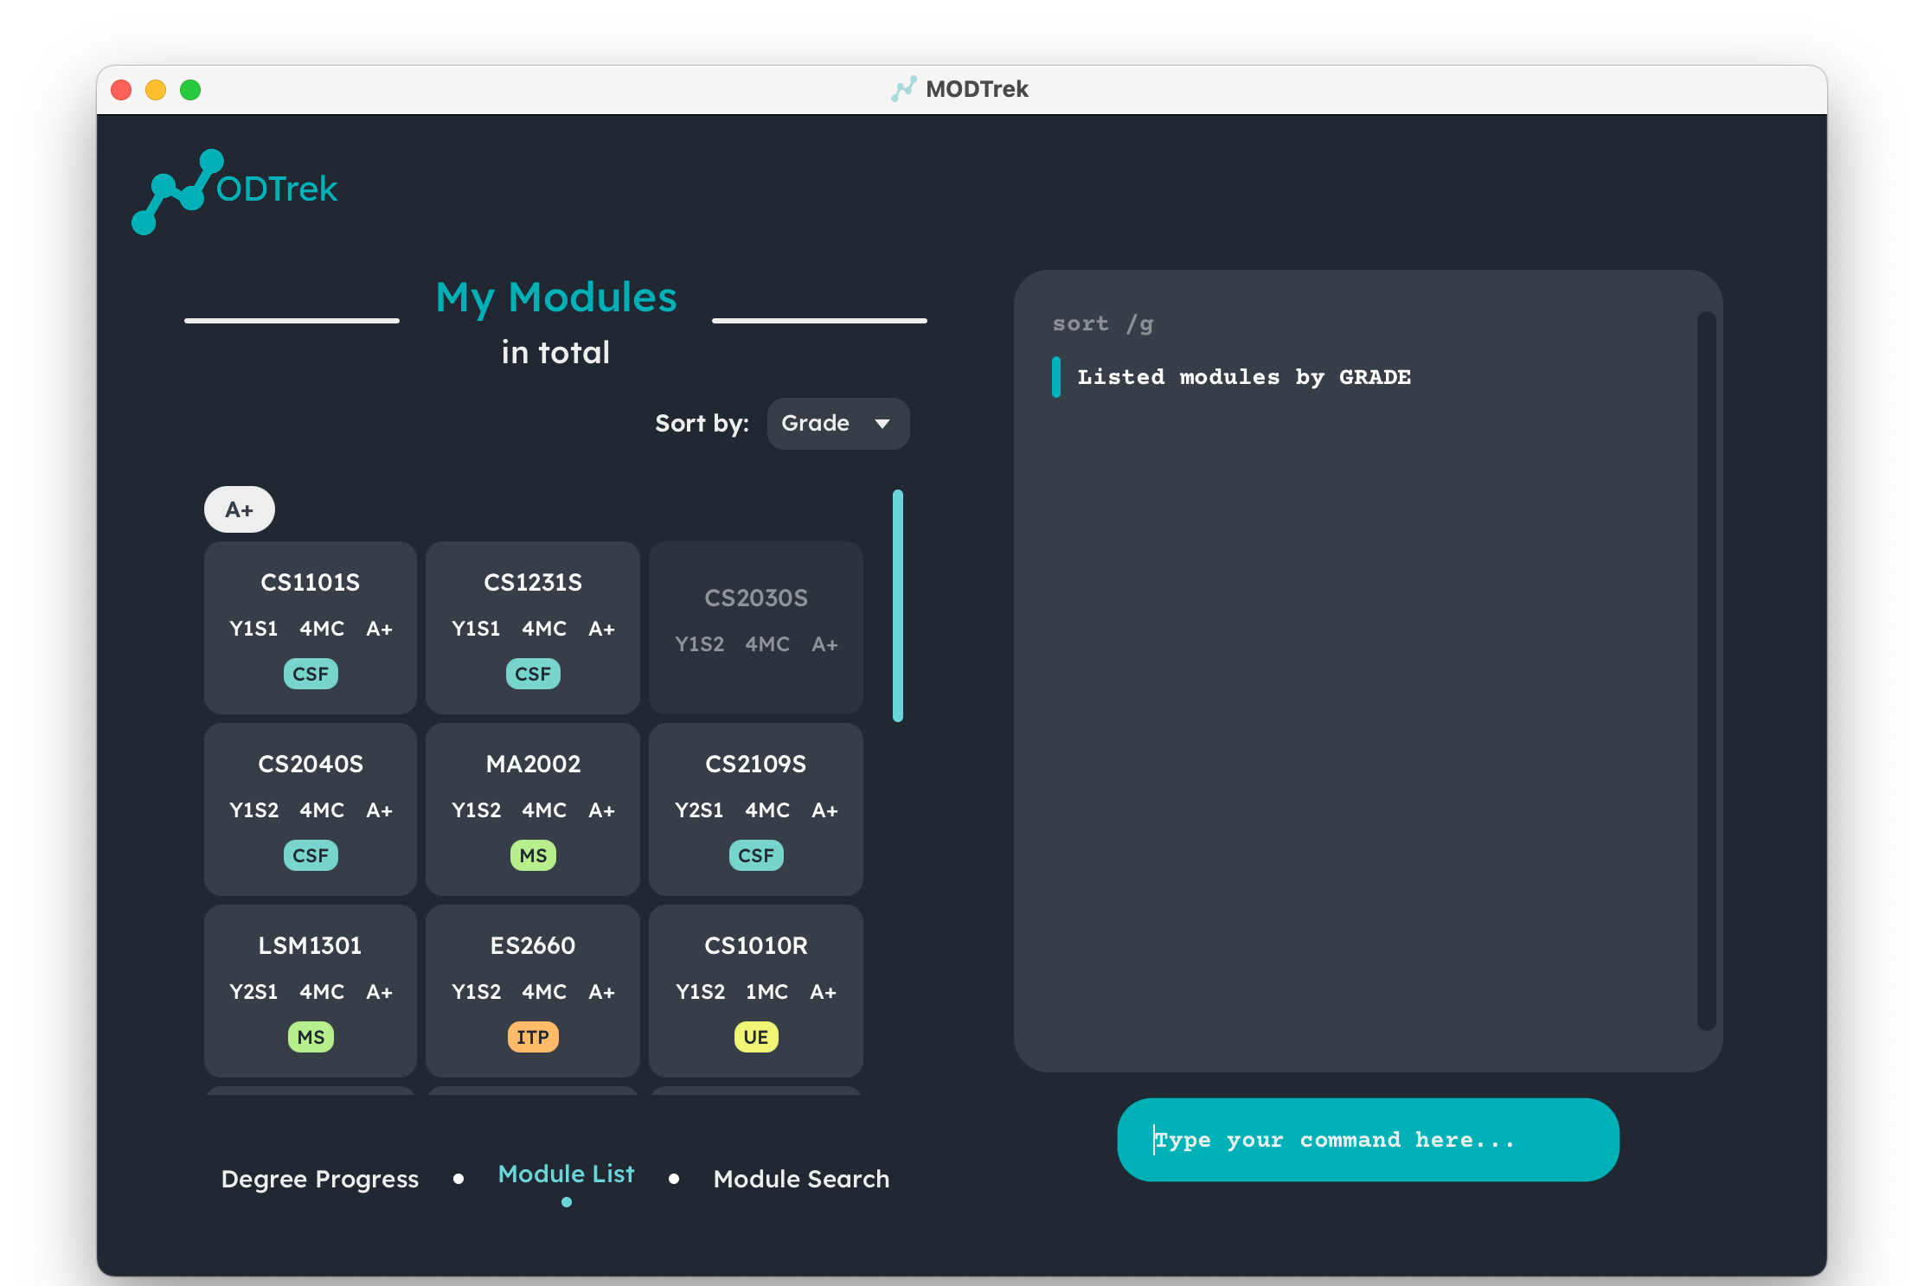
Task: Click 4MC on the CS1231S card
Action: click(544, 629)
